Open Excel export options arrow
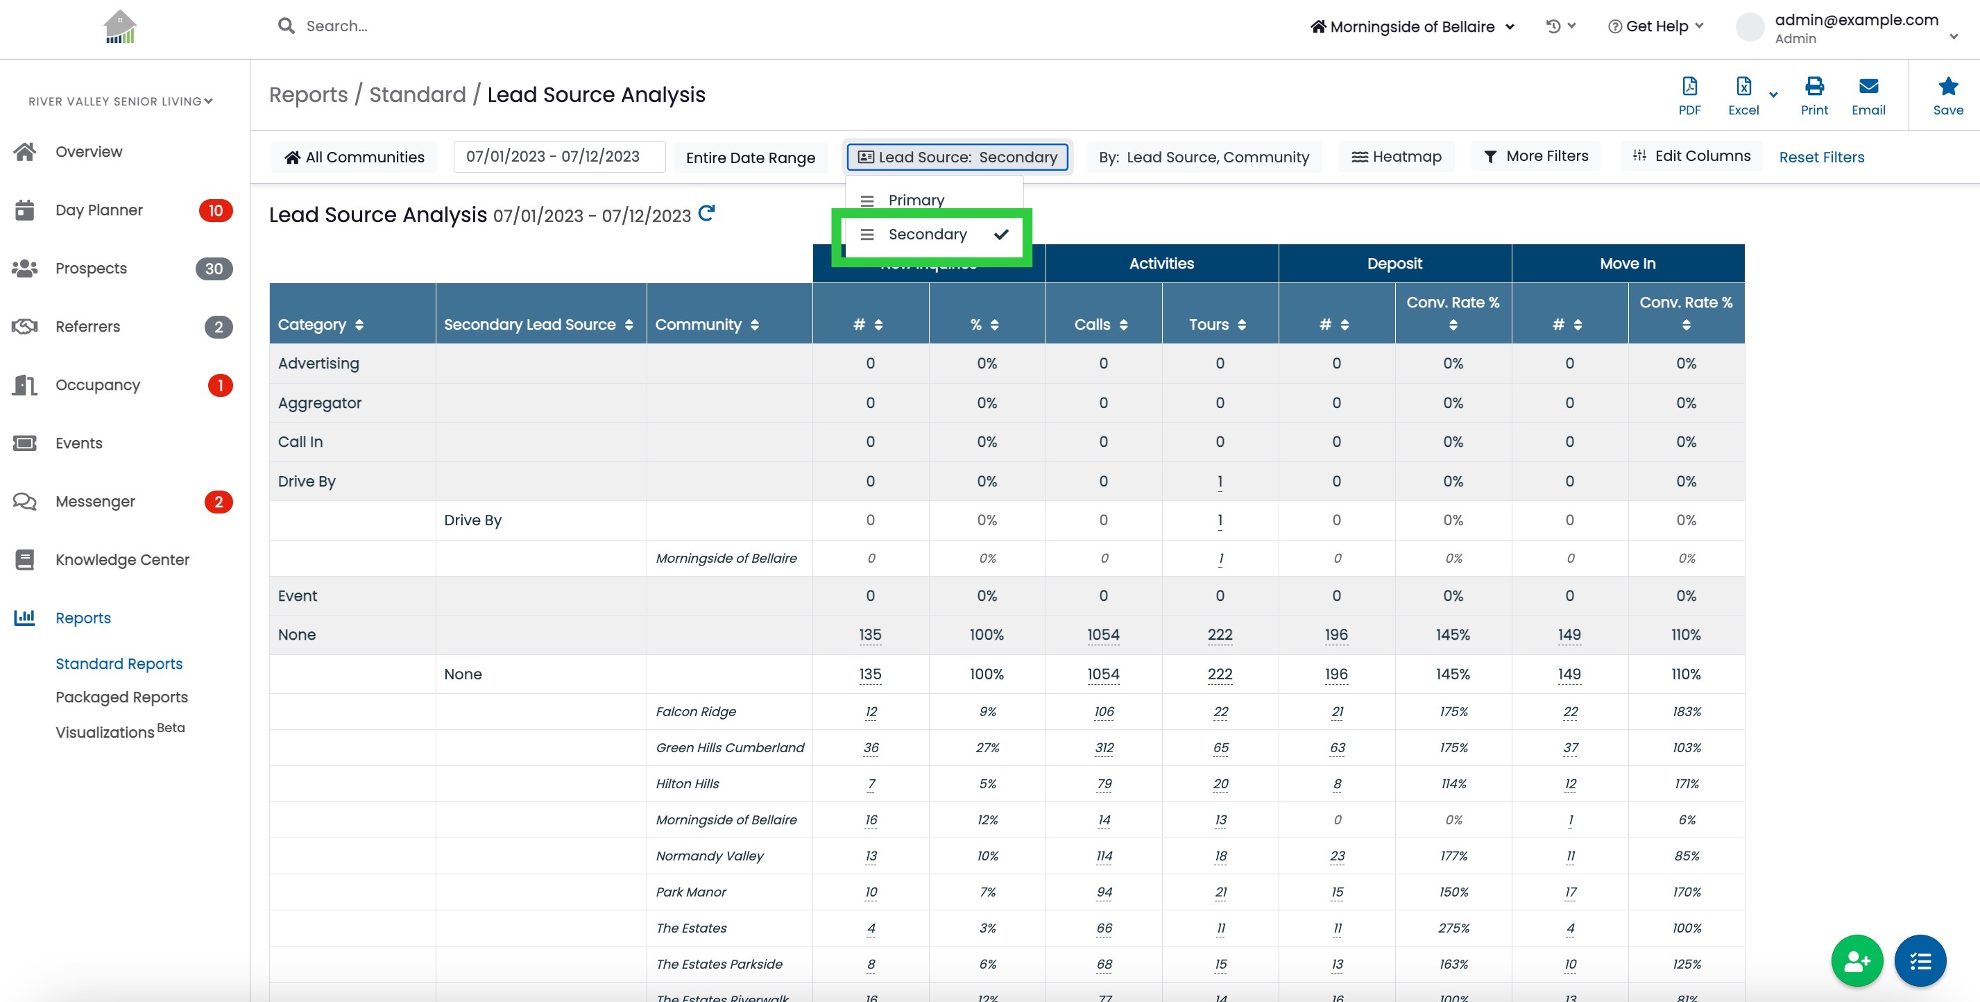Viewport: 1980px width, 1002px height. pos(1773,95)
